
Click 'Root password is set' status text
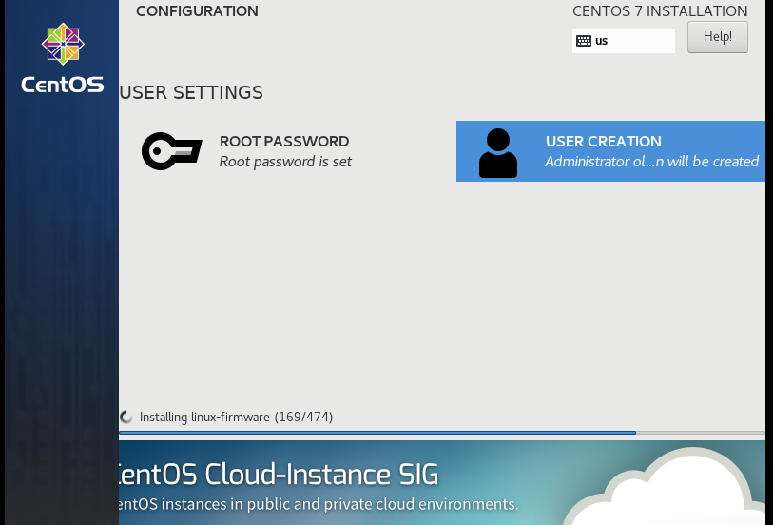click(x=285, y=162)
